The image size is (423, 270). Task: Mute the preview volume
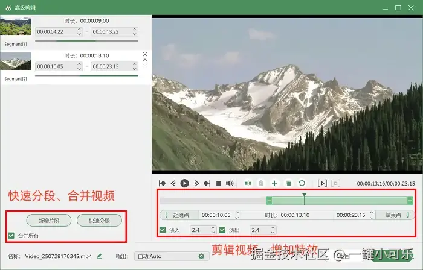click(x=230, y=183)
